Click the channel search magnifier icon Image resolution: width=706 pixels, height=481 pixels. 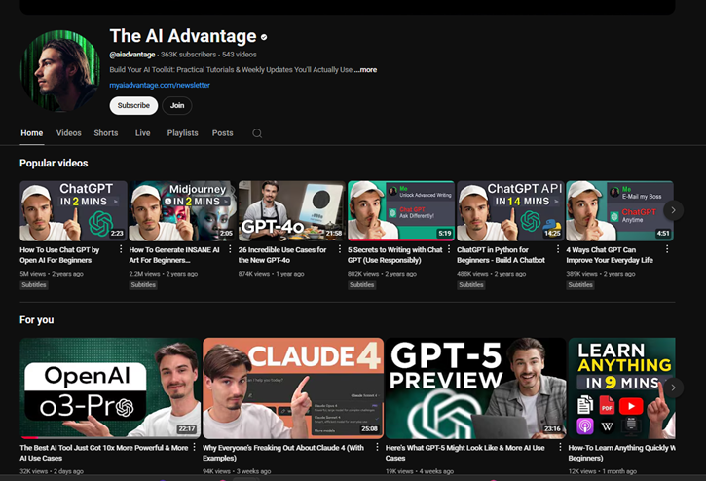(x=257, y=133)
